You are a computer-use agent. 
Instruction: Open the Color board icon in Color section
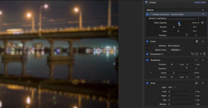197,41
